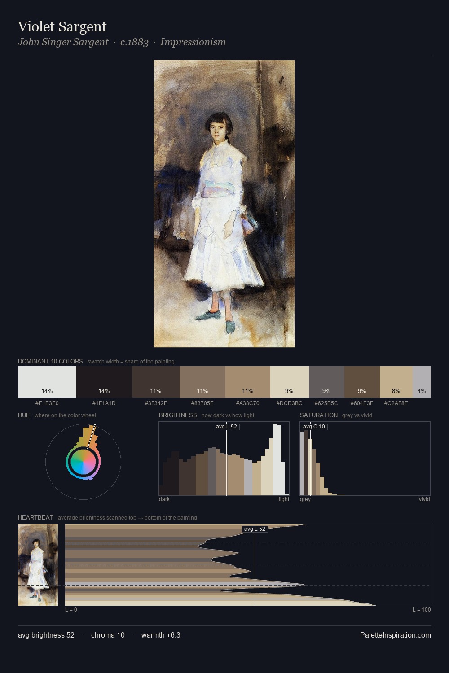Click the '#604E3F' hex code label
449x673 pixels.
pos(362,403)
